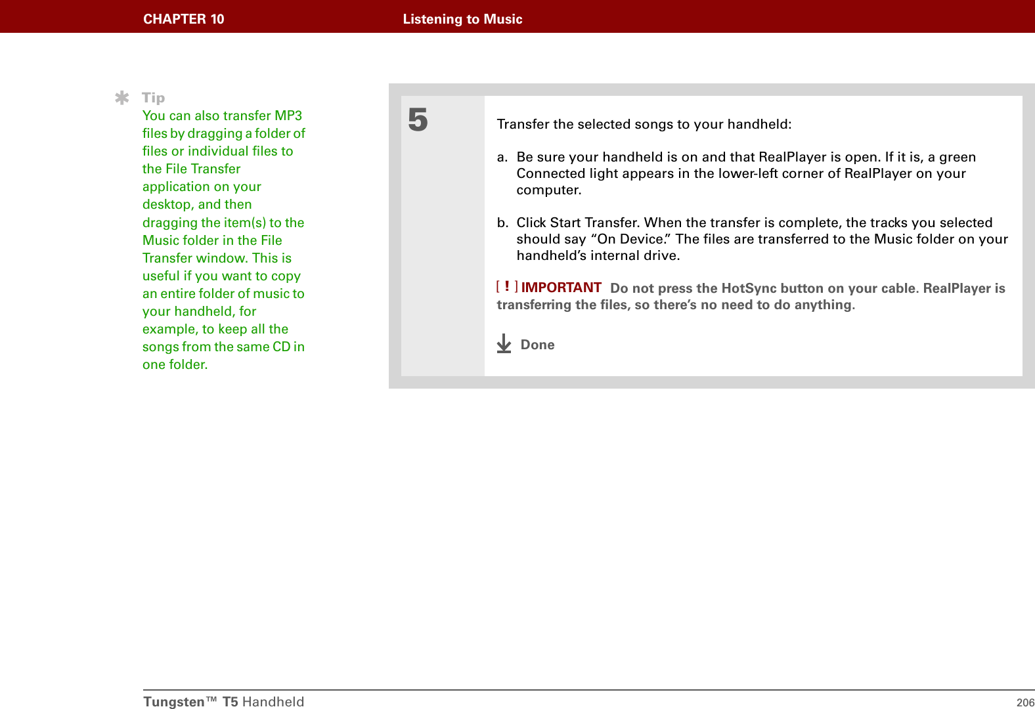Click the Done down-arrow icon
The image size is (1035, 709).
[x=504, y=344]
